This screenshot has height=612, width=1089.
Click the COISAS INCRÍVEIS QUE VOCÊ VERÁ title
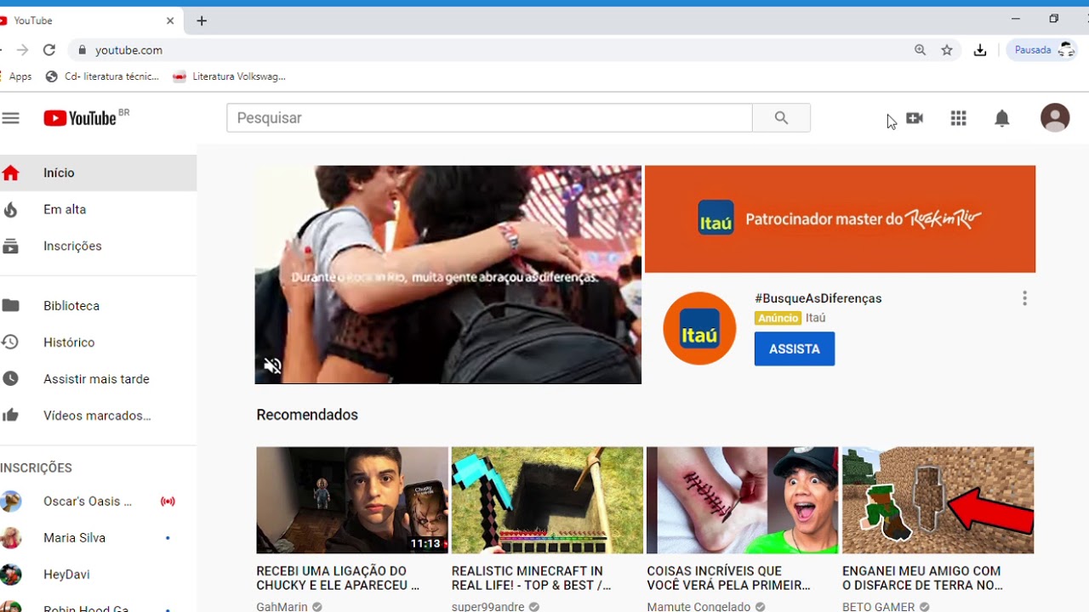[728, 578]
